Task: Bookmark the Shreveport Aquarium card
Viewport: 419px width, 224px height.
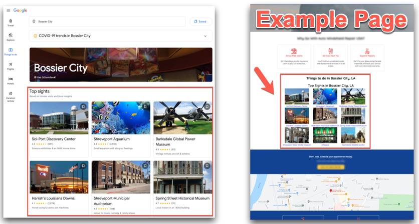Action: coord(145,106)
